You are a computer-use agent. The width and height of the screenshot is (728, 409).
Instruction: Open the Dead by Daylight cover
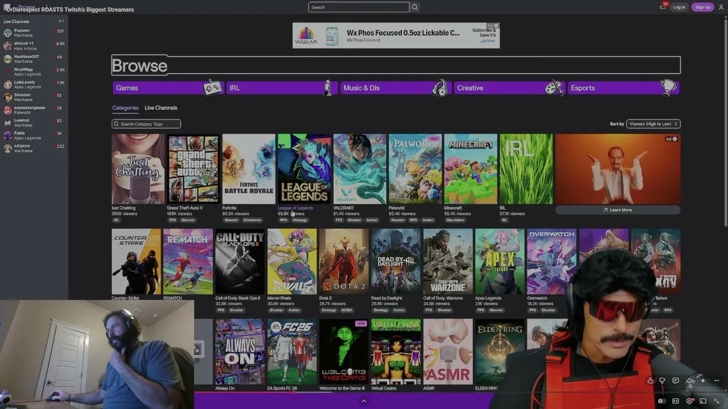[x=396, y=261]
